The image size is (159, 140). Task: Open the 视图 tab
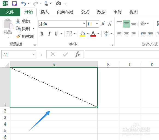134,12
